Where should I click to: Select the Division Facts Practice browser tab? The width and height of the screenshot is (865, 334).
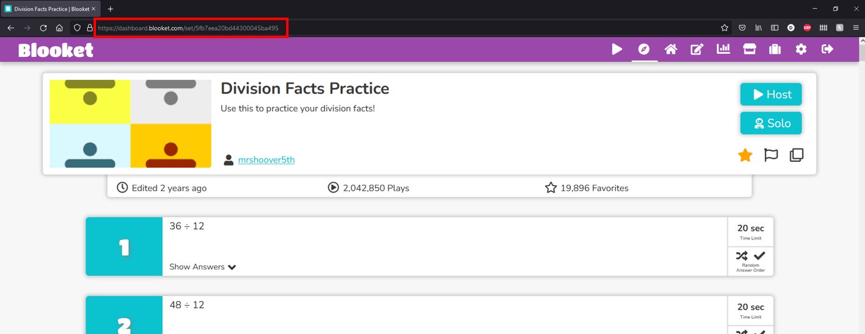point(50,9)
